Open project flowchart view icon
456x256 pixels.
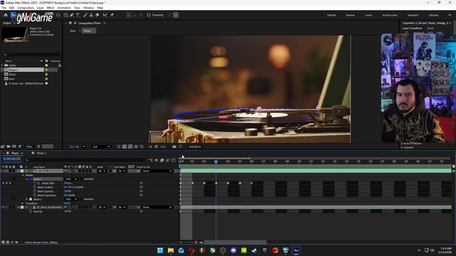59,65
